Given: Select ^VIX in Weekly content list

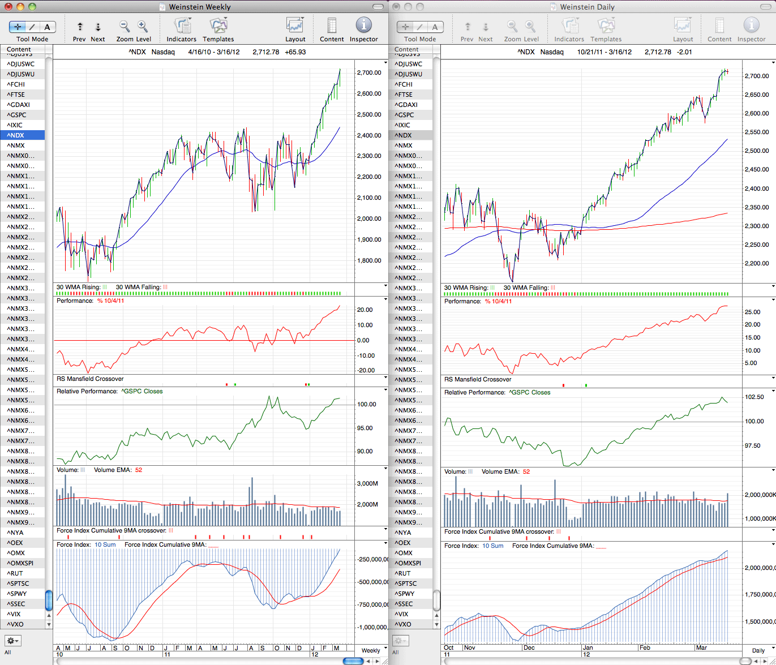Looking at the screenshot, I should click(x=23, y=614).
